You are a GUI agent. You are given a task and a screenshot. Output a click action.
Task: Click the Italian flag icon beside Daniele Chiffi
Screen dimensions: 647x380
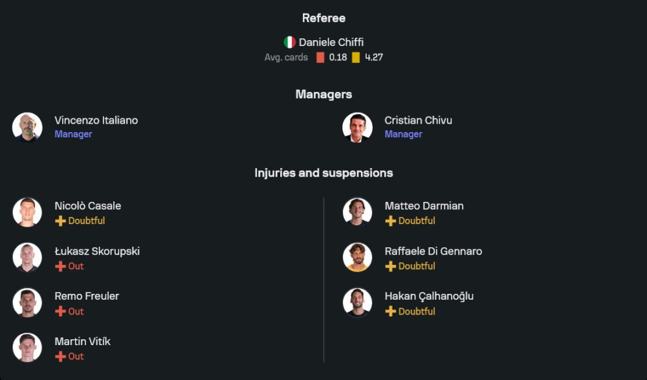click(289, 42)
